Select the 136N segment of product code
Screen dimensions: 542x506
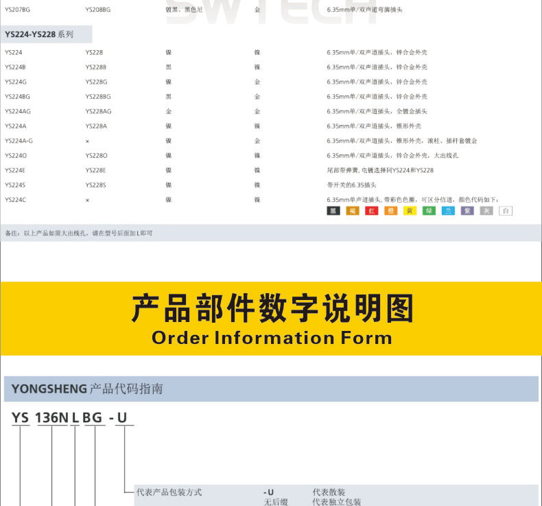(51, 417)
